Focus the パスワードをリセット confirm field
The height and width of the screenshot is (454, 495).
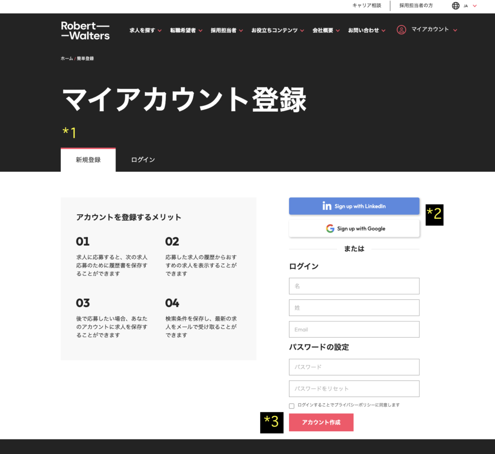tap(354, 389)
